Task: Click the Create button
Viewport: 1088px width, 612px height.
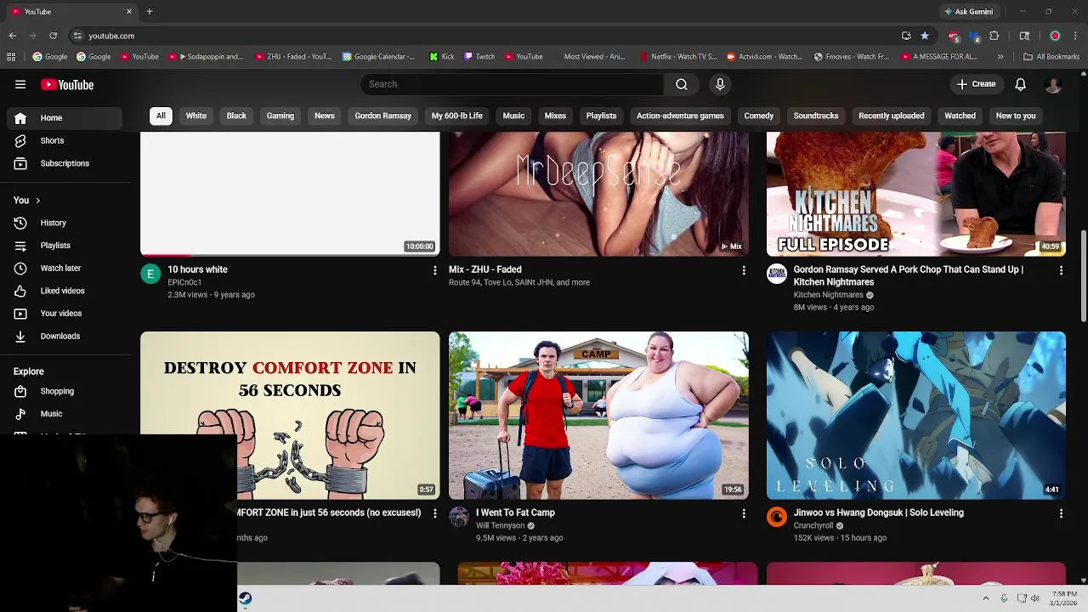Action: point(976,84)
